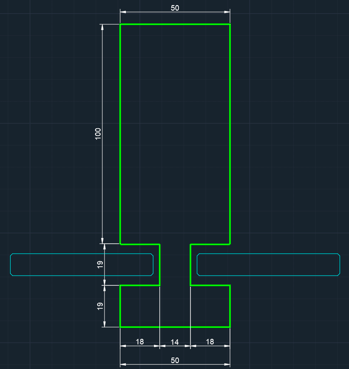Viewport: 349px width, 369px height.
Task: Click the green top edge of the profile
Action: click(175, 25)
